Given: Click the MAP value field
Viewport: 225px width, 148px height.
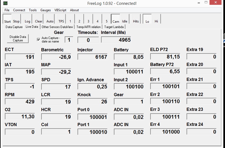Looking at the screenshot, I should tap(56, 72).
